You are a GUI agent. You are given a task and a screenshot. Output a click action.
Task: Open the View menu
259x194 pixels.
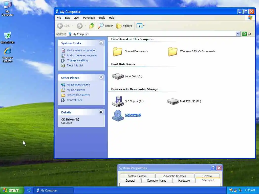pyautogui.click(x=76, y=18)
